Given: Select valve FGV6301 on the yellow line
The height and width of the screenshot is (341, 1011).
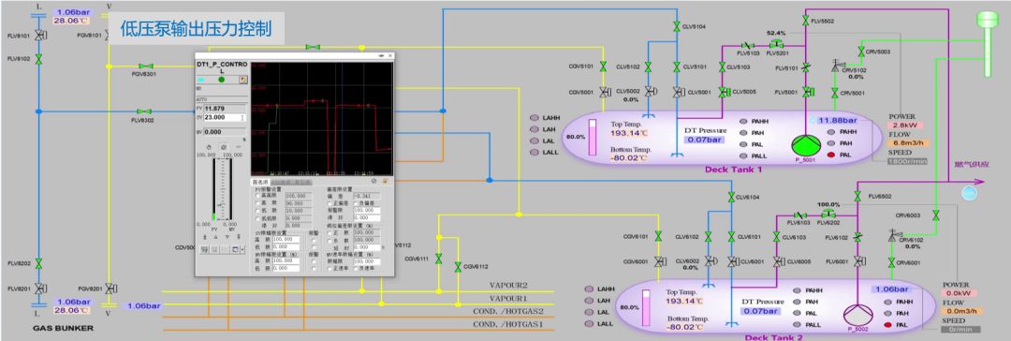Looking at the screenshot, I should (x=146, y=66).
